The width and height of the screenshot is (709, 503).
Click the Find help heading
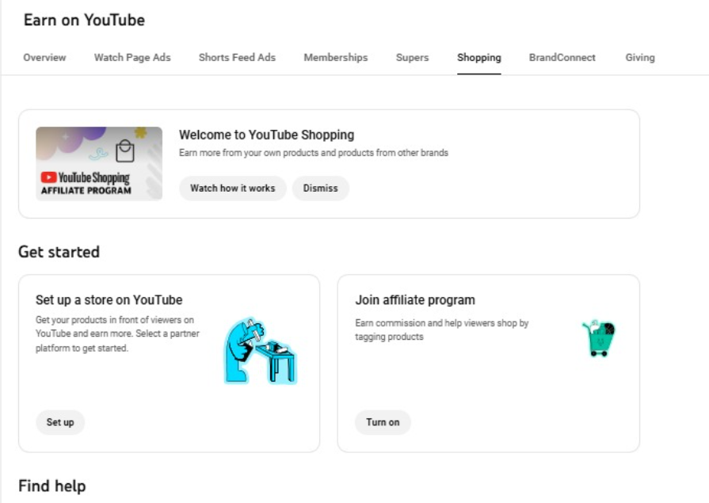click(x=52, y=486)
